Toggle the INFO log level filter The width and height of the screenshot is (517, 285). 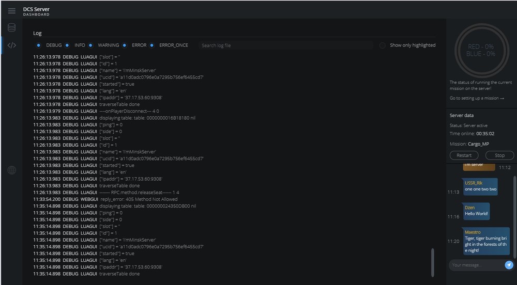click(67, 45)
